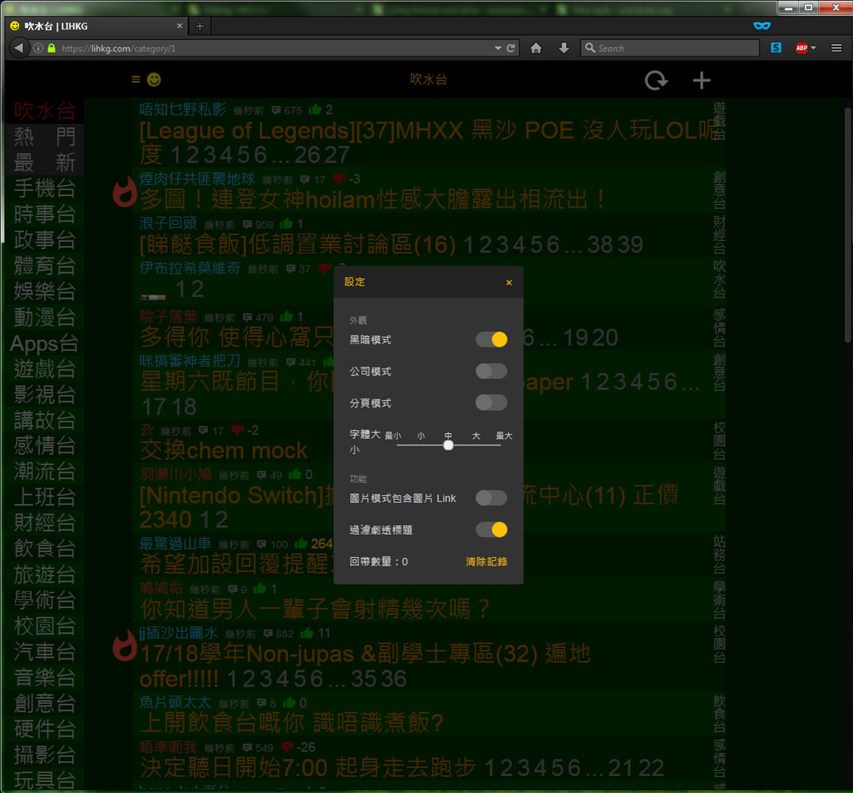The image size is (853, 793).
Task: Turn off the 過濾劇透標題 toggle
Action: click(490, 529)
